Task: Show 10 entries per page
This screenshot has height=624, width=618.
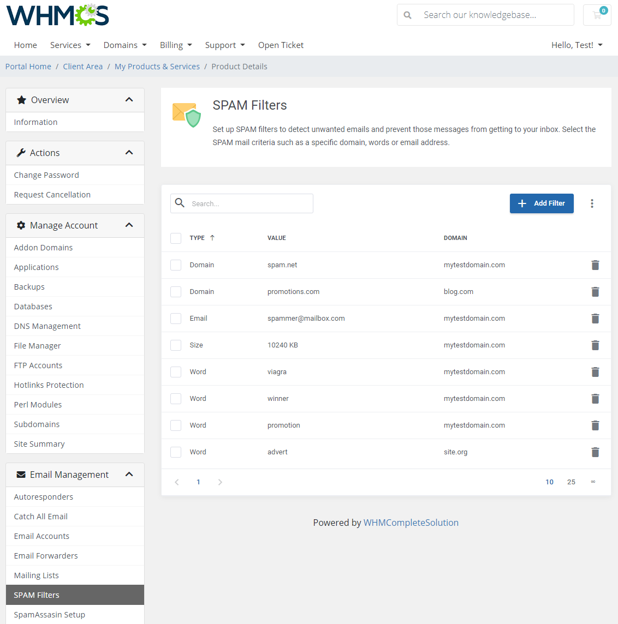Action: pos(550,482)
